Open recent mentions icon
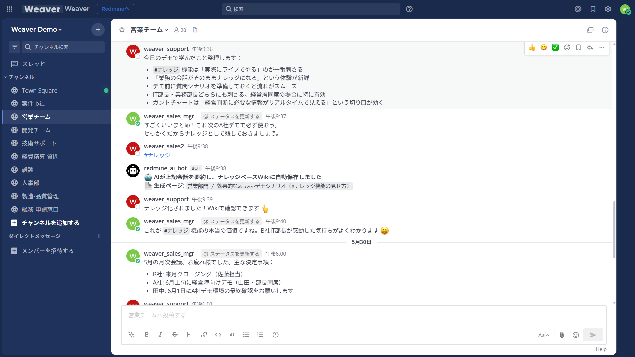This screenshot has height=357, width=635. pos(578,9)
